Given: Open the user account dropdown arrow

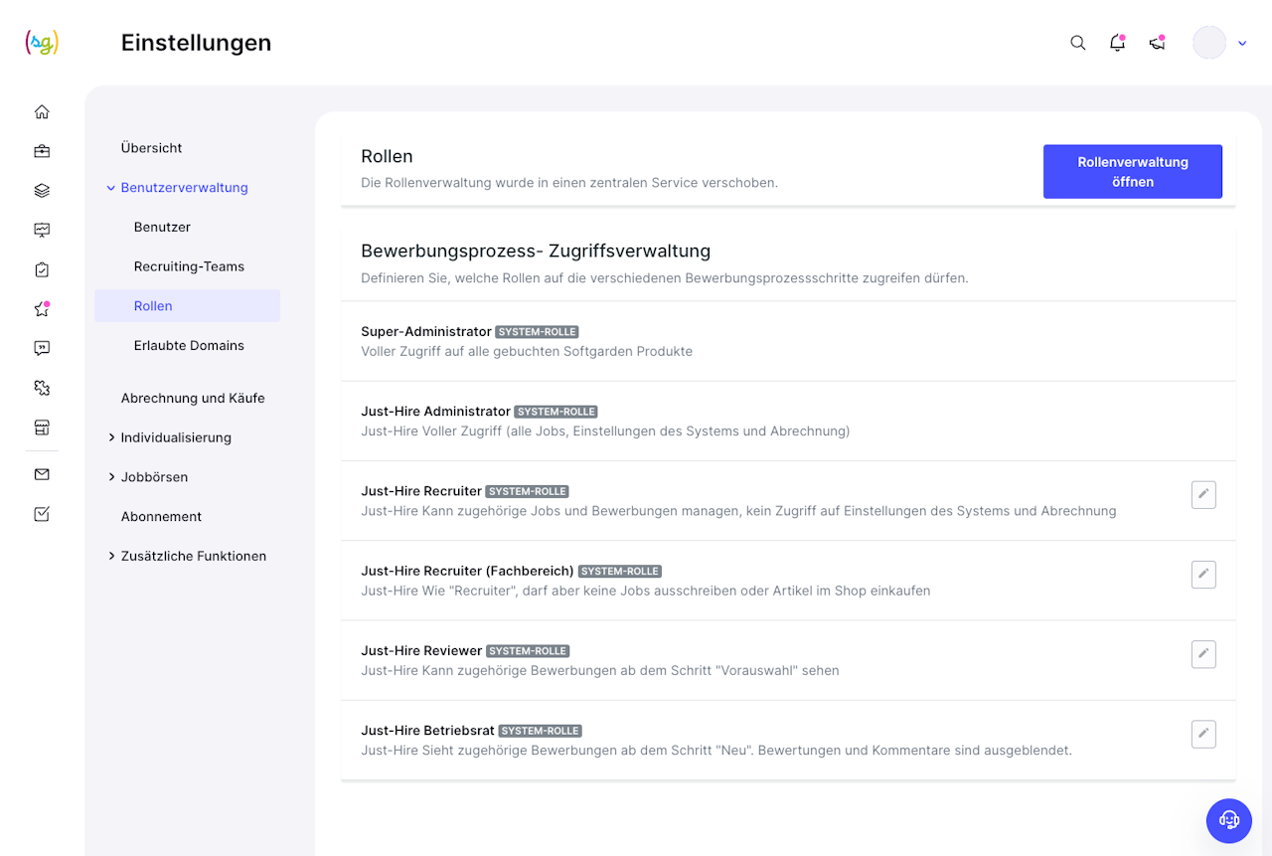Looking at the screenshot, I should tap(1242, 43).
